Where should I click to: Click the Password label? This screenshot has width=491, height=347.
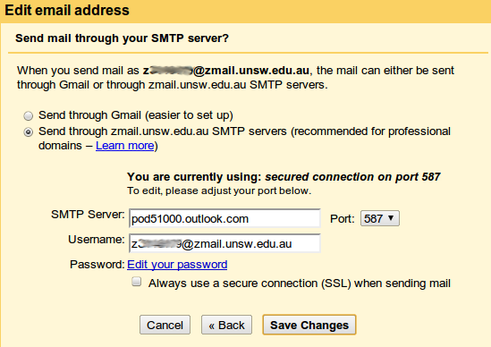click(x=97, y=265)
